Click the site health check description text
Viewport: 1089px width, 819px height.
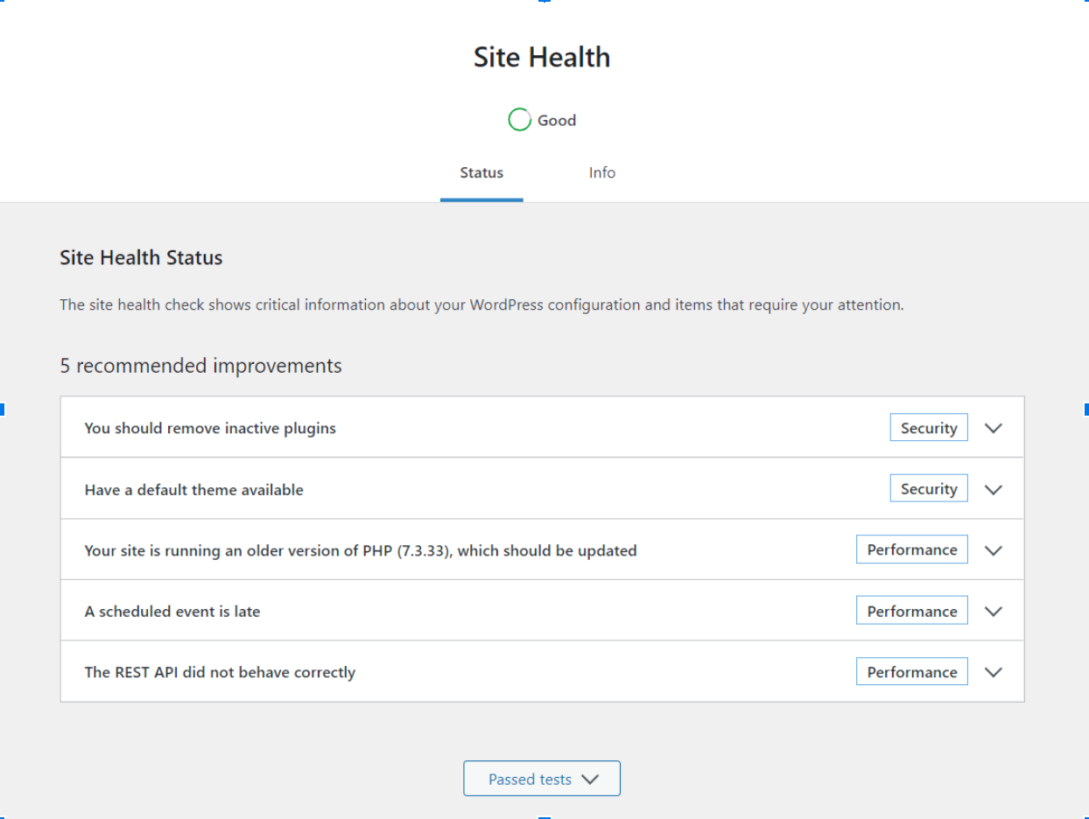tap(481, 305)
